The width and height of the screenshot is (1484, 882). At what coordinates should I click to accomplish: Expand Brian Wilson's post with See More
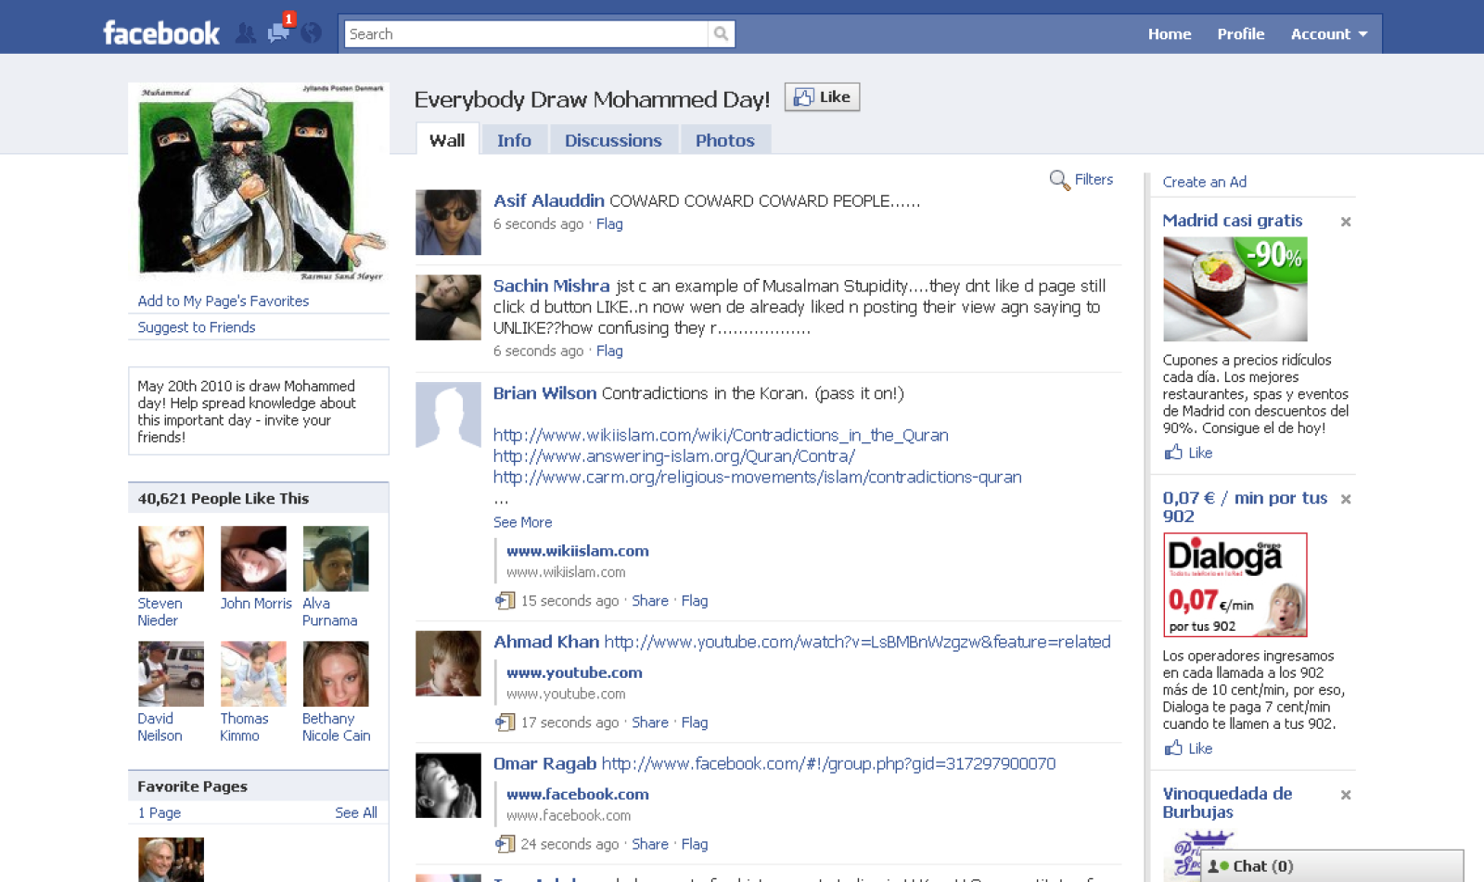click(522, 522)
